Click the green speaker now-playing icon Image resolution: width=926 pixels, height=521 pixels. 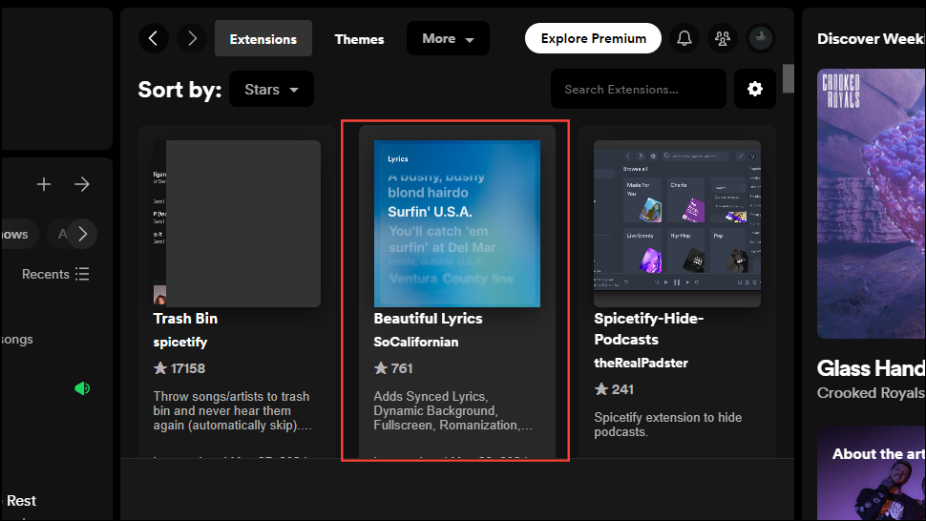coord(82,388)
